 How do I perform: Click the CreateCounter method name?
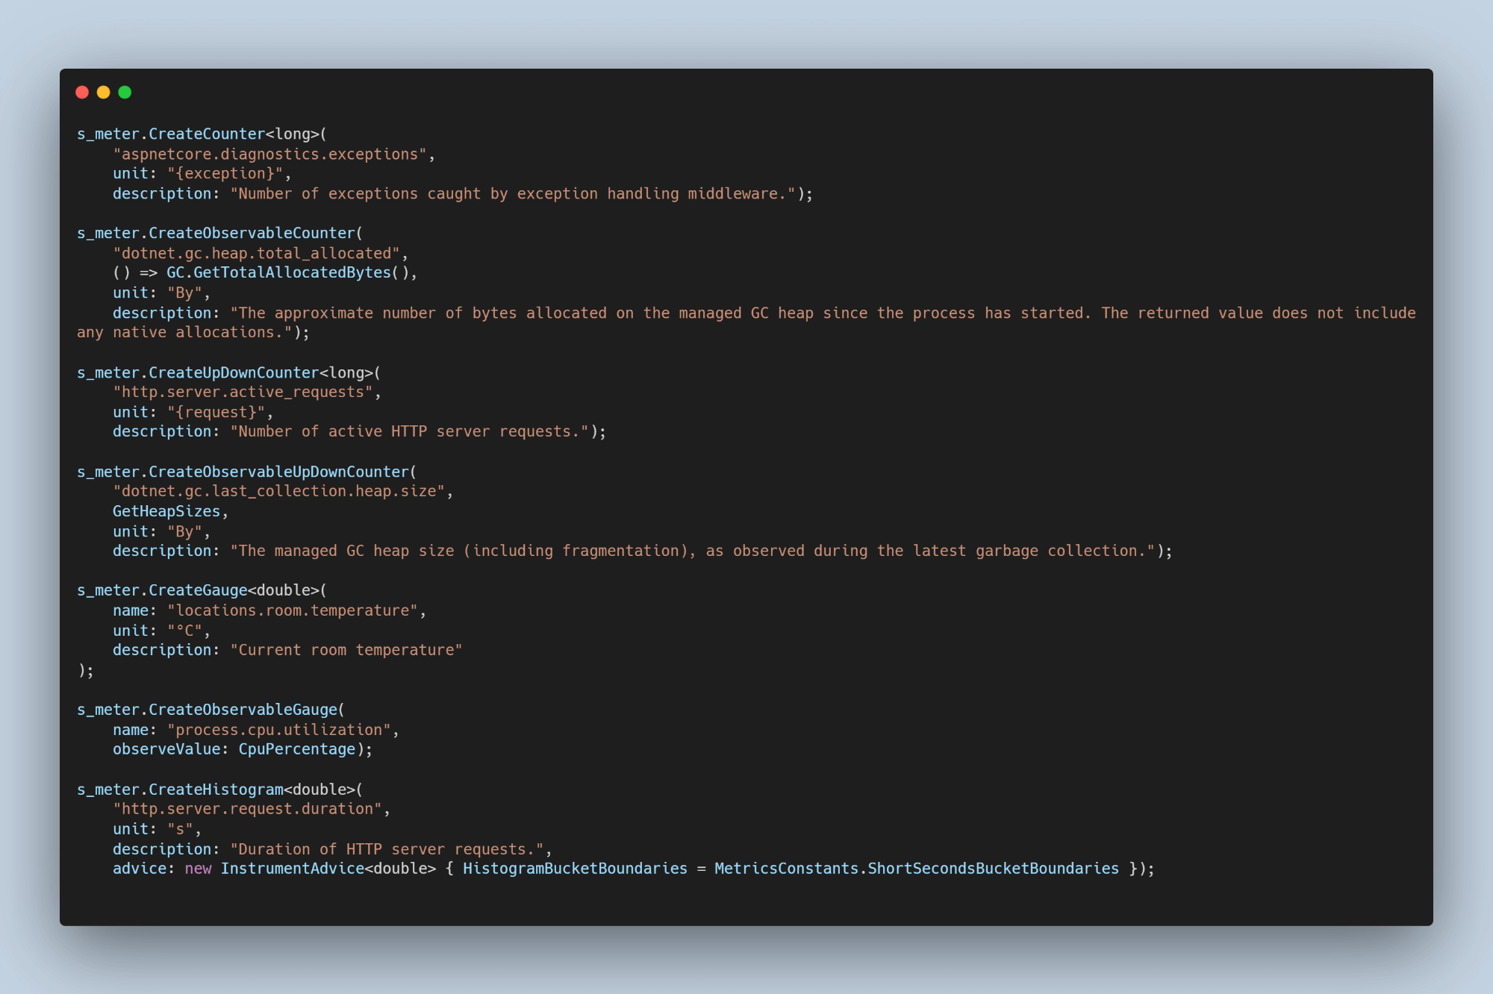tap(206, 134)
